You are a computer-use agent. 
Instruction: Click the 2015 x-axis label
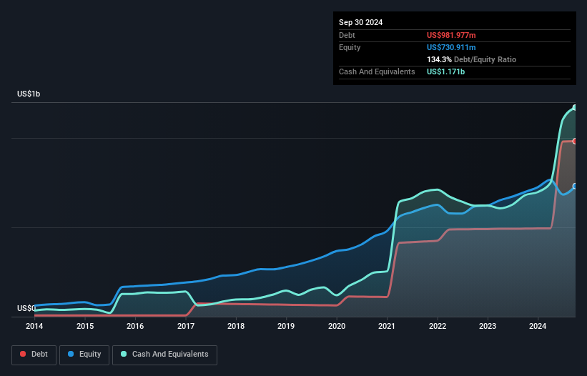(85, 326)
